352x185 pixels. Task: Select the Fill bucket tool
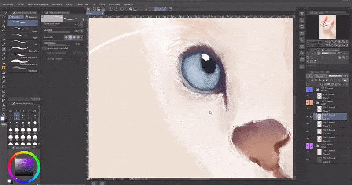pyautogui.click(x=4, y=73)
